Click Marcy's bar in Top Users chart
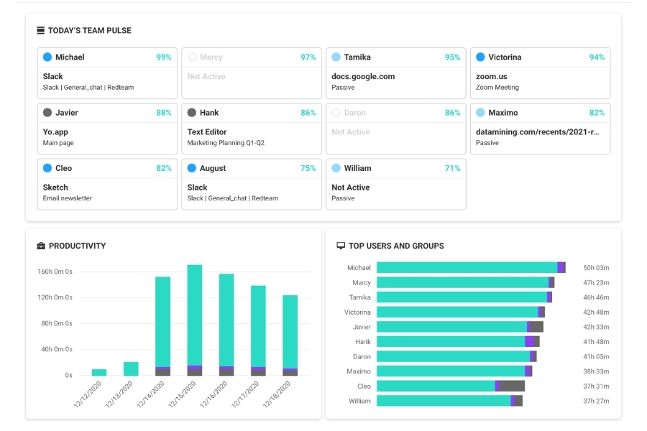 pos(465,282)
